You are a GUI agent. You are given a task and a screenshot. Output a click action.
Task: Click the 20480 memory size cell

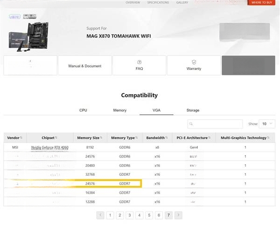(90, 165)
